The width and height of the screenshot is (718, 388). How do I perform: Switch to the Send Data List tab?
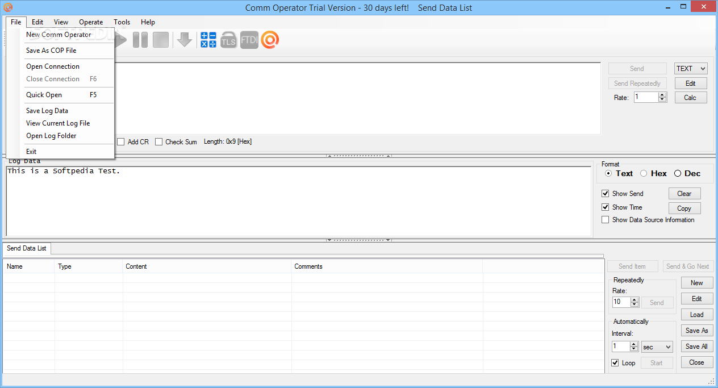point(27,248)
